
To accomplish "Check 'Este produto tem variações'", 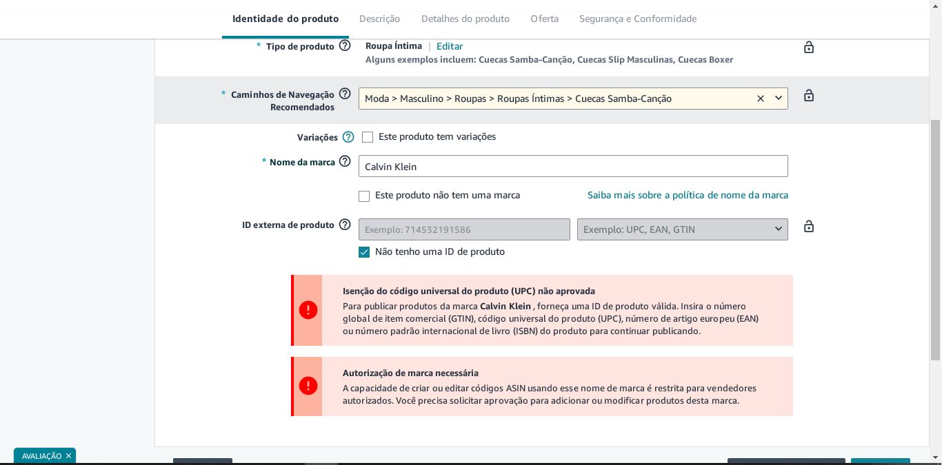I will tap(368, 137).
